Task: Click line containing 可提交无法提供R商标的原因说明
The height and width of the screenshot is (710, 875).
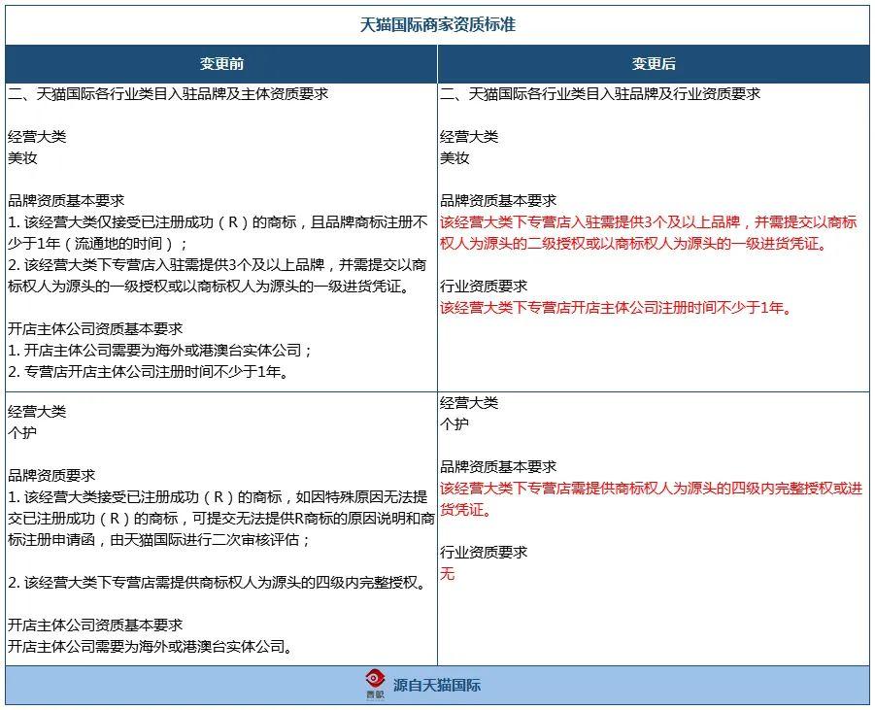Action: coord(221,519)
